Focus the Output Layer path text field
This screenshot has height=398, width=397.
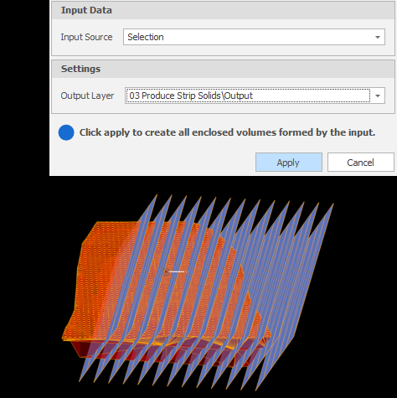[248, 96]
